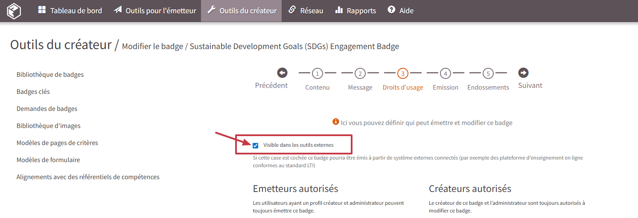Click the Tableau de bord grid icon
The height and width of the screenshot is (218, 638).
click(x=42, y=10)
